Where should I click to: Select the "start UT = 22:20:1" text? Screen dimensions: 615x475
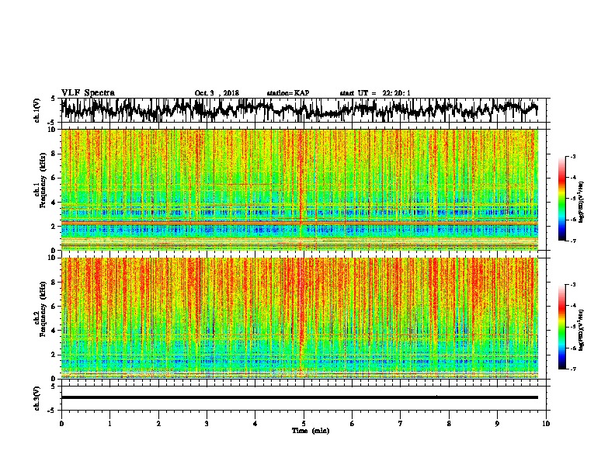(x=375, y=93)
